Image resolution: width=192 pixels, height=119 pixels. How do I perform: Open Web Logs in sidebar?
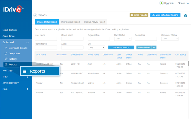pos(7,71)
